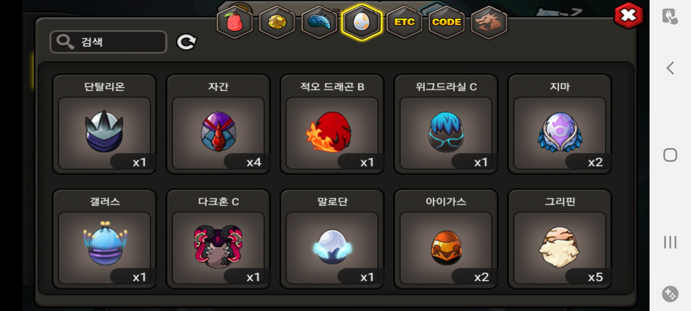Open the red fruit food tab
Image resolution: width=691 pixels, height=311 pixels.
point(235,22)
